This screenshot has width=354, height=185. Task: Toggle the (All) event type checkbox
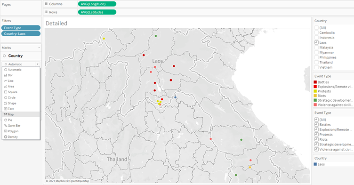click(x=316, y=120)
